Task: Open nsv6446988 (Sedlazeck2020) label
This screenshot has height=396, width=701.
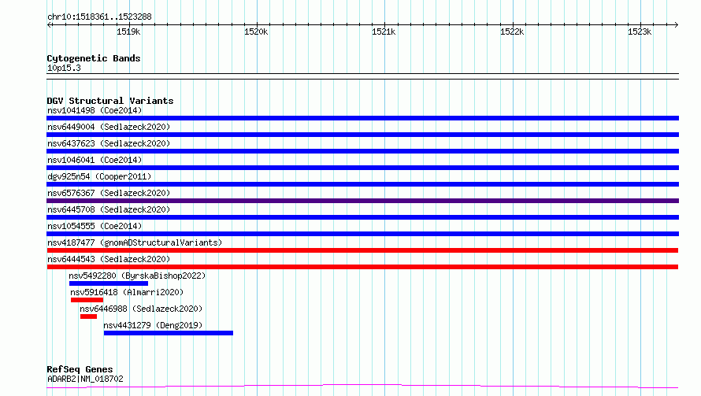Action: [141, 309]
